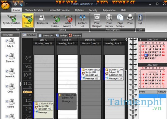The height and width of the screenshot is (119, 167).
Task: Select the Richard resource icon
Action: point(12,101)
